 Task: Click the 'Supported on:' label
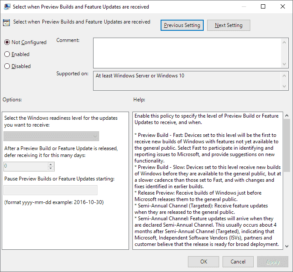(x=72, y=74)
